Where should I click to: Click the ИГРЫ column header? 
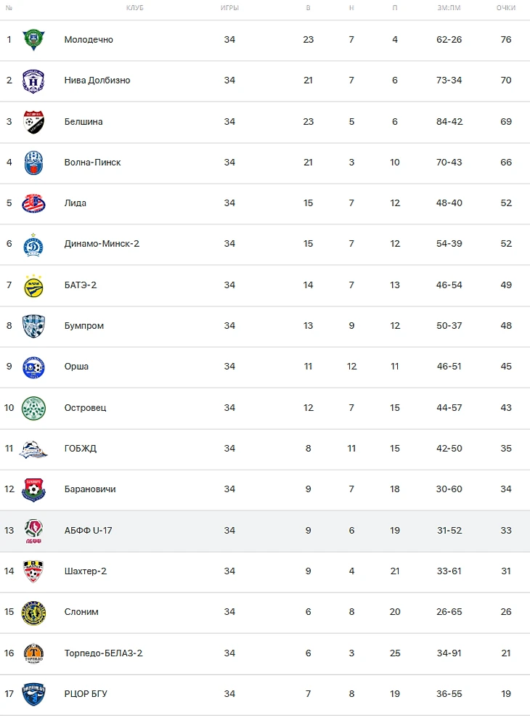click(x=229, y=8)
